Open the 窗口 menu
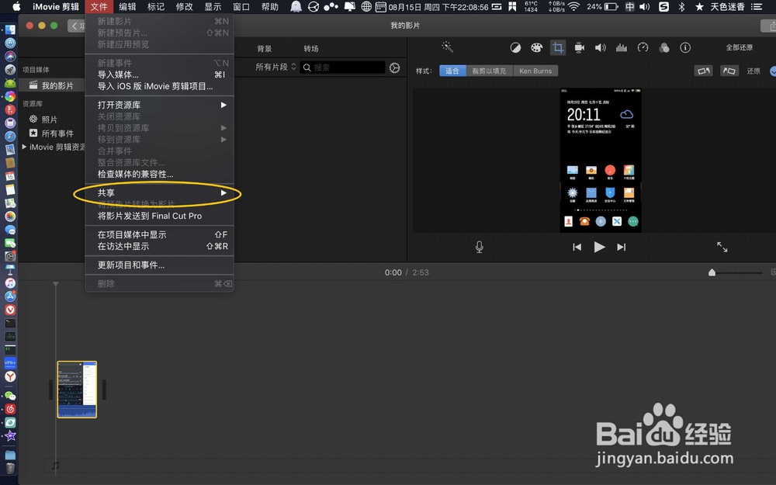776x485 pixels. coord(241,6)
